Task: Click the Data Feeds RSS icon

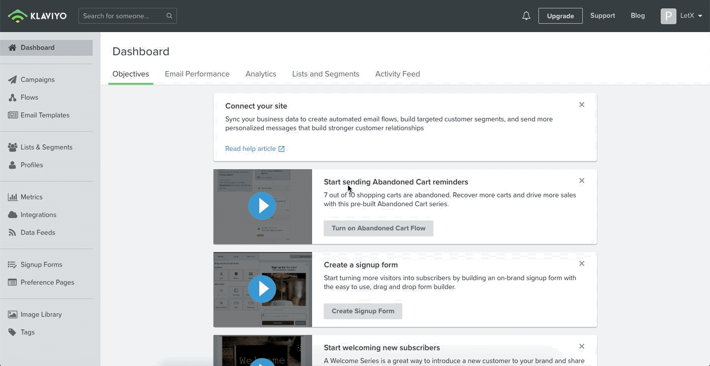Action: (x=13, y=233)
